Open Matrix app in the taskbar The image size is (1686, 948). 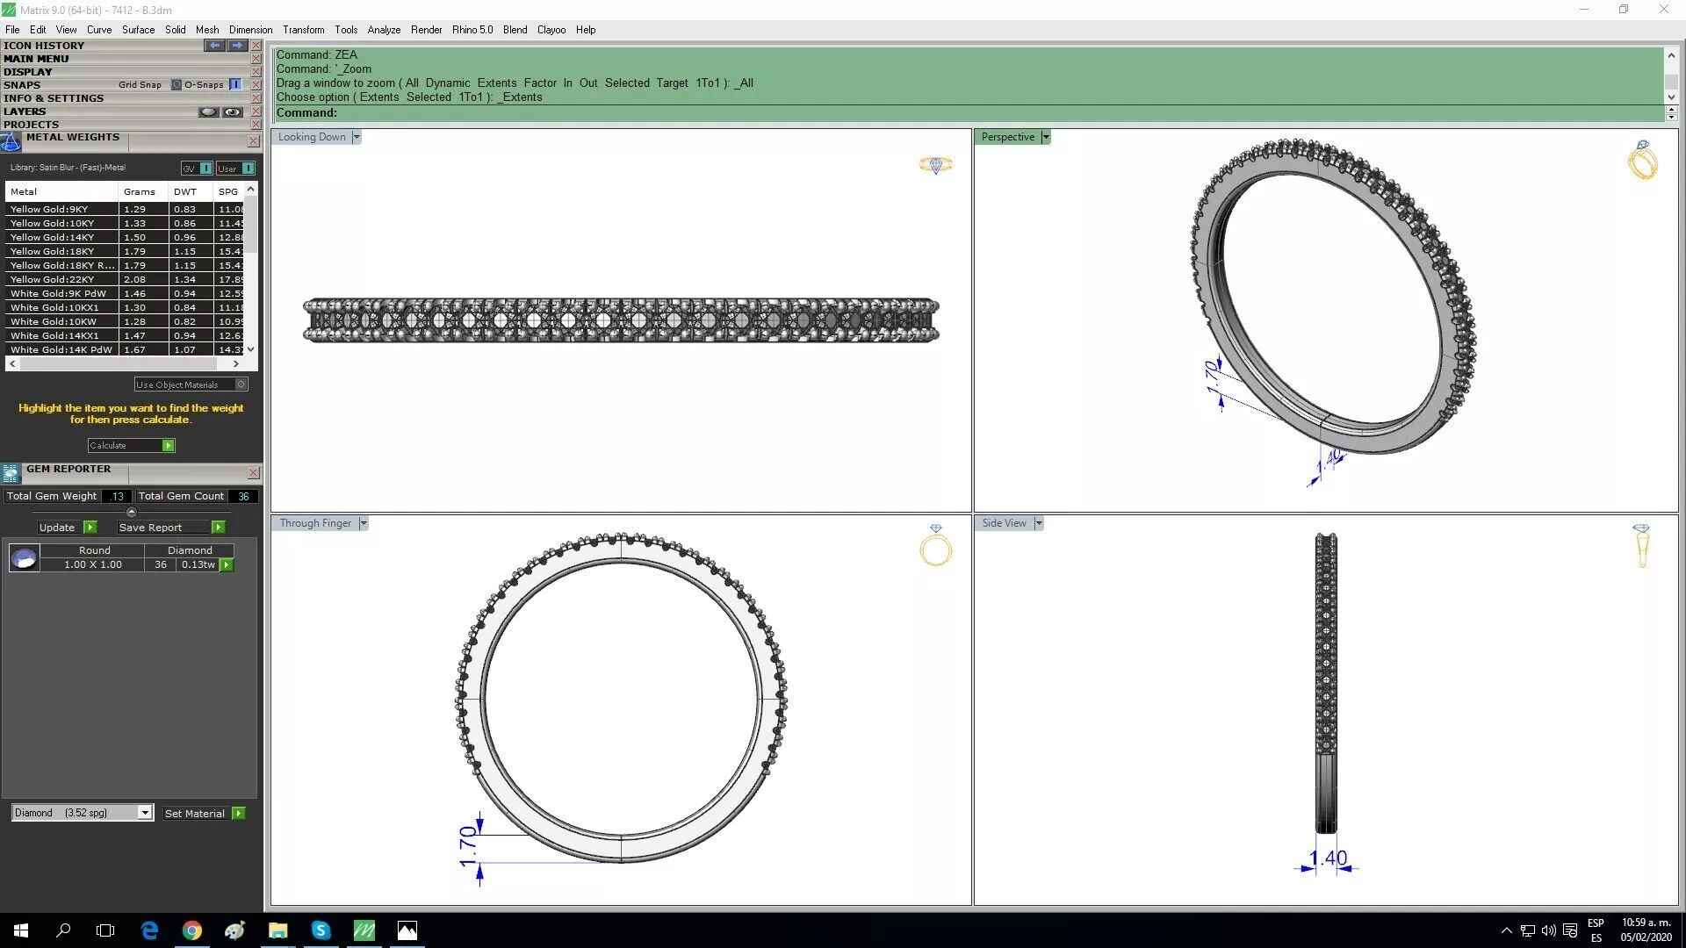coord(364,930)
